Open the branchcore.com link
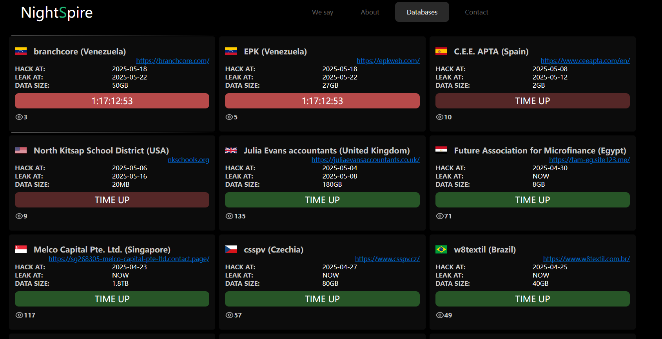This screenshot has height=339, width=662. pos(172,61)
